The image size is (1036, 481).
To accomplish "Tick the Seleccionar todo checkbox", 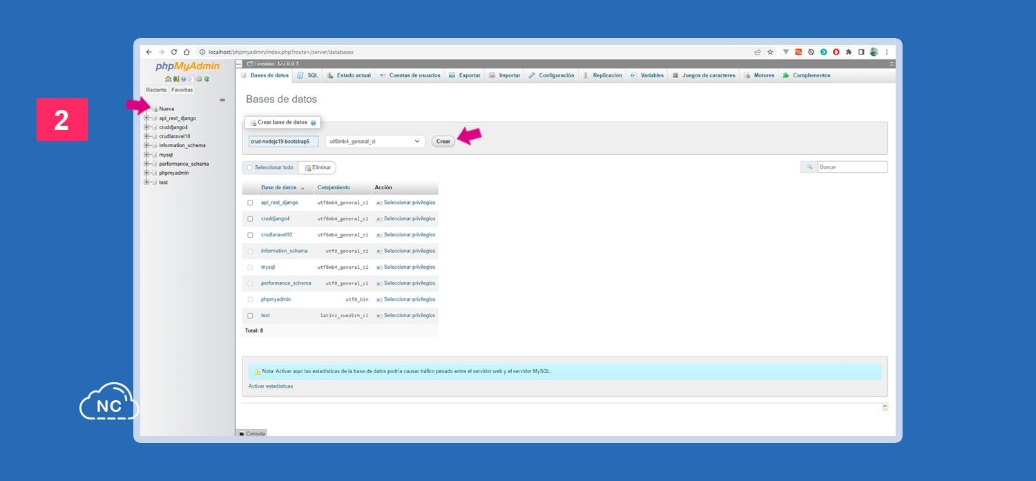I will click(x=250, y=167).
